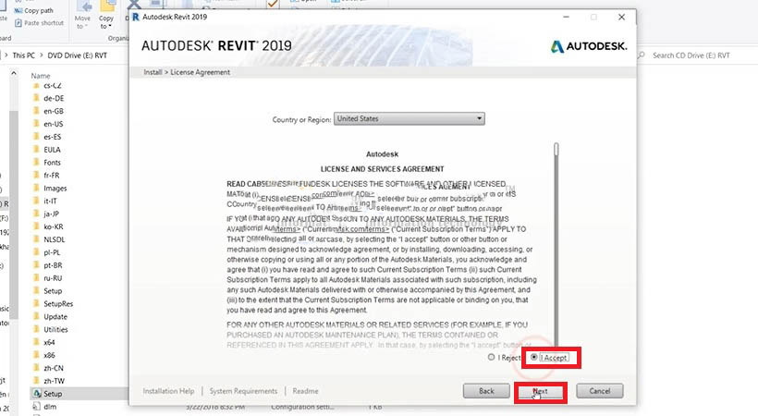This screenshot has height=416, width=758.
Task: Open the Country or Region dropdown
Action: pyautogui.click(x=409, y=118)
